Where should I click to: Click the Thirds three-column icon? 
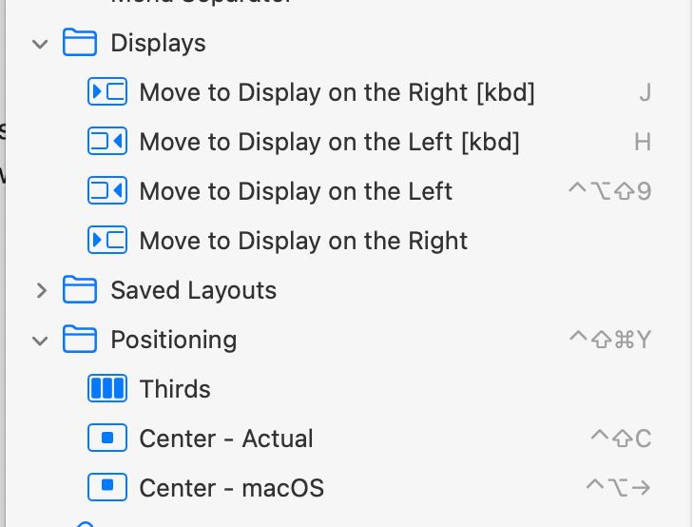click(x=107, y=388)
